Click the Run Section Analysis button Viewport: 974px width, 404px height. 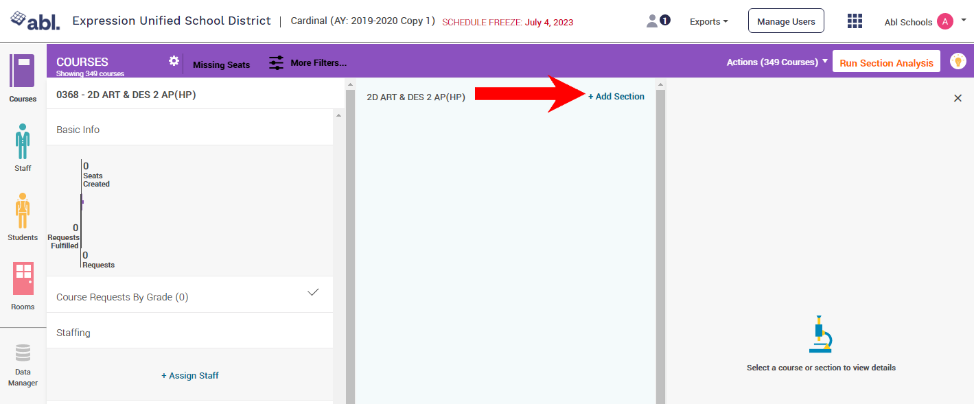[886, 63]
